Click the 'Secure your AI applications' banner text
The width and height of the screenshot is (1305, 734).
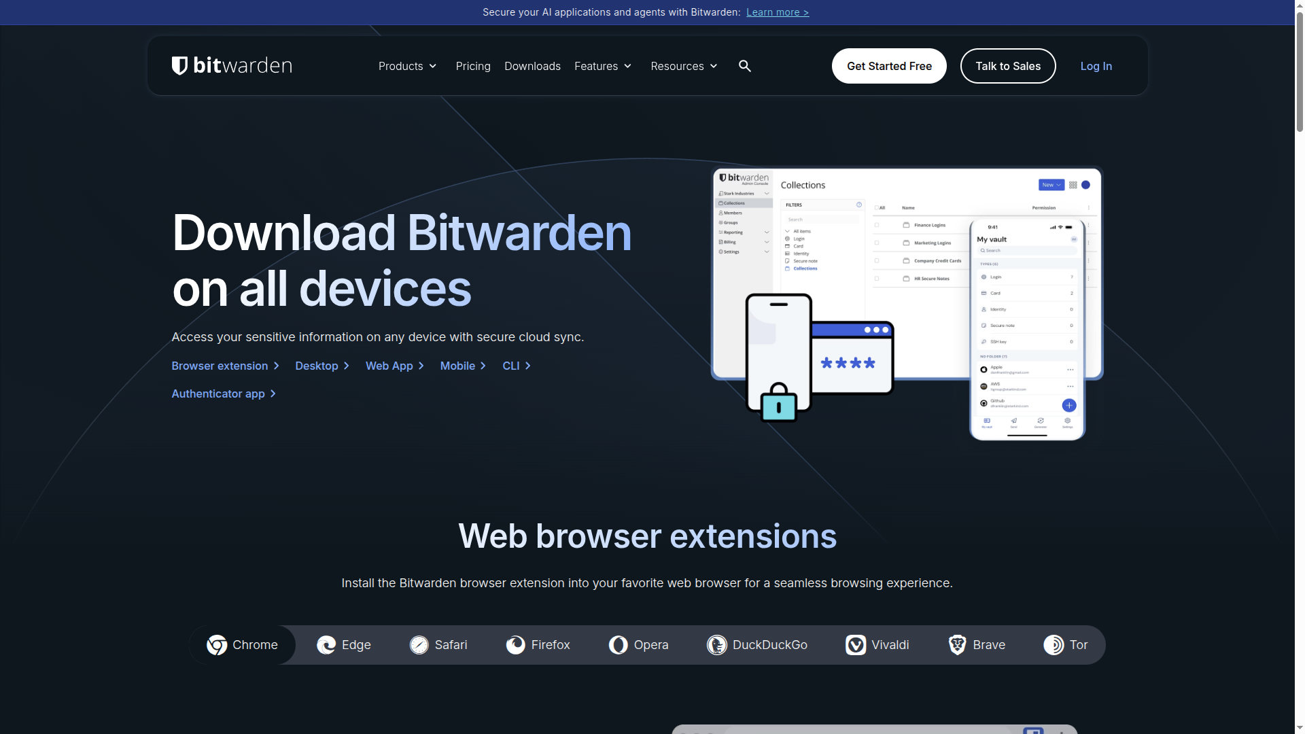coord(612,12)
